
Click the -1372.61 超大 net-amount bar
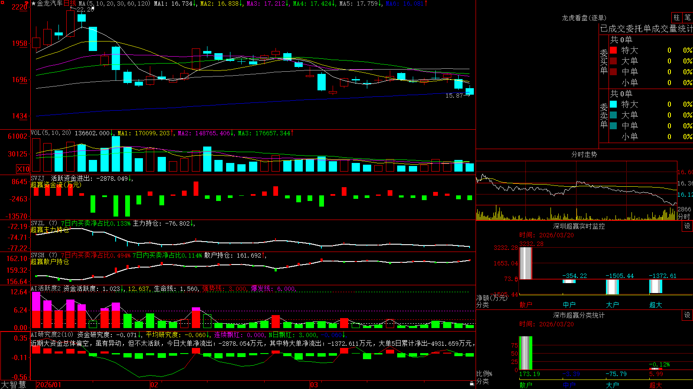pos(656,287)
